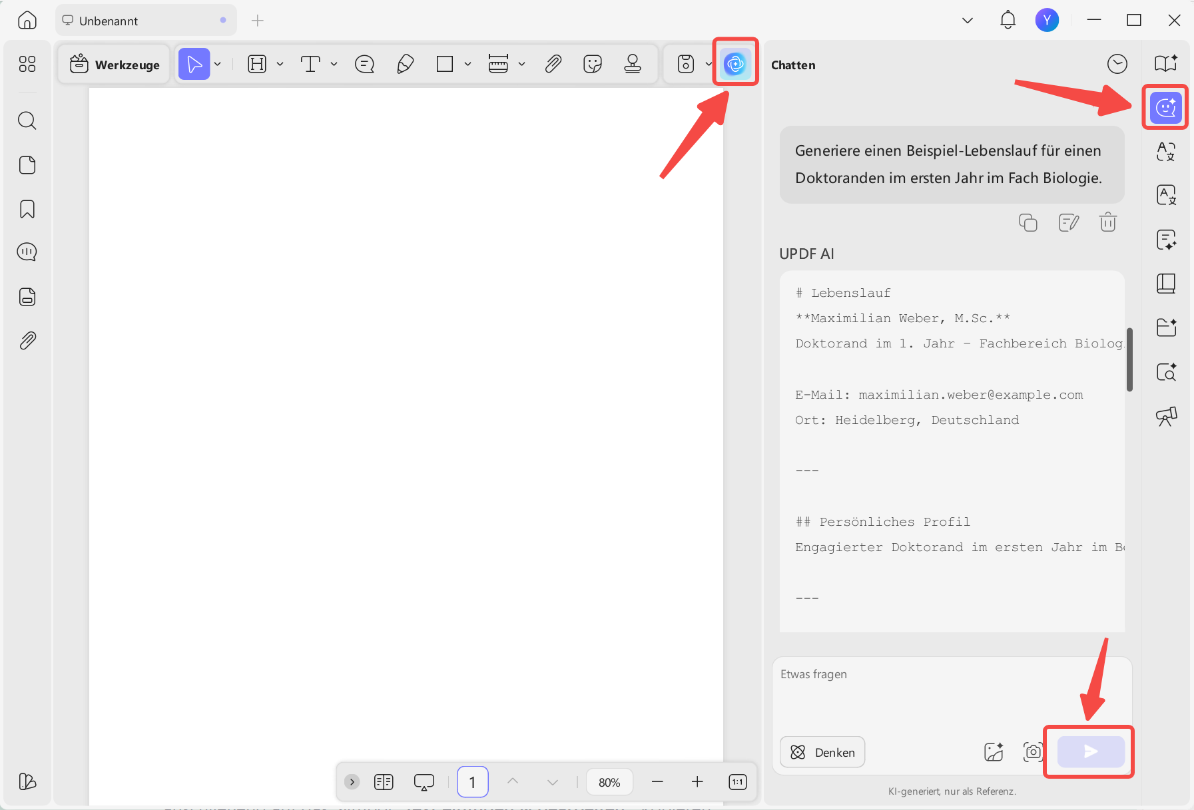Select the rectangle shape tool

pos(445,64)
